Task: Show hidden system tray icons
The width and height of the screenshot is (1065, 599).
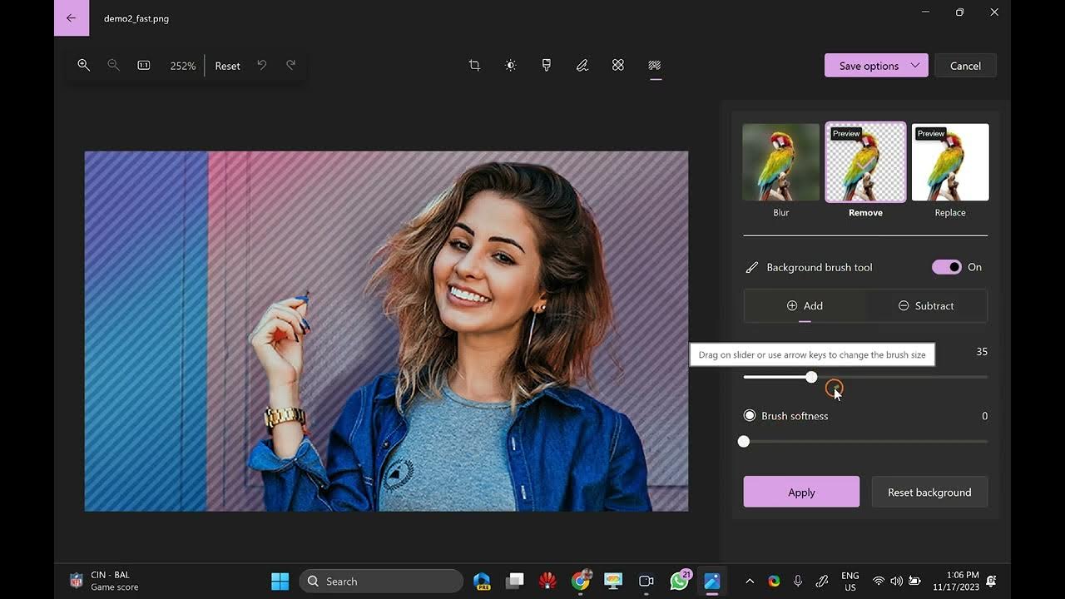Action: tap(749, 582)
